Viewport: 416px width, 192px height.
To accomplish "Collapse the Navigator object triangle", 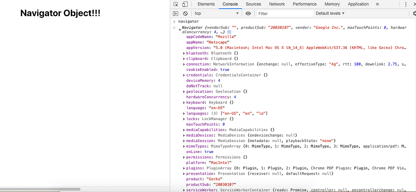I will click(180, 30).
